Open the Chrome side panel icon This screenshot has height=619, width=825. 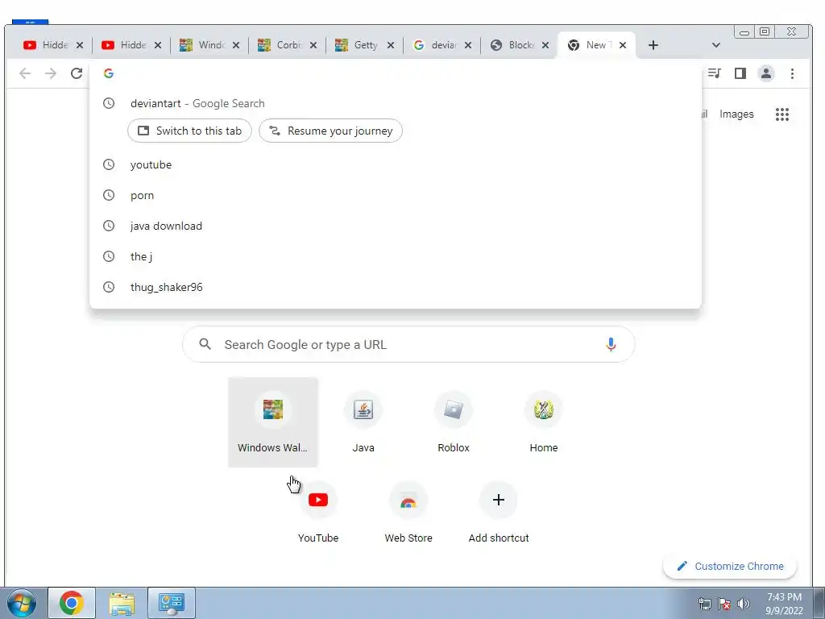point(740,73)
